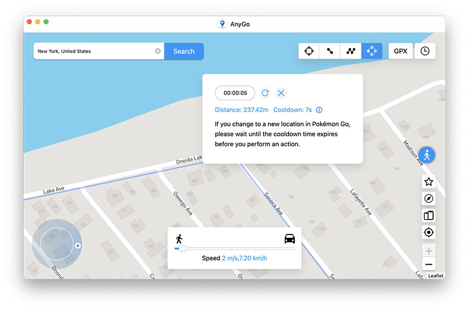Reset the cooldown timer with refresh icon
The image size is (469, 310).
pos(265,93)
